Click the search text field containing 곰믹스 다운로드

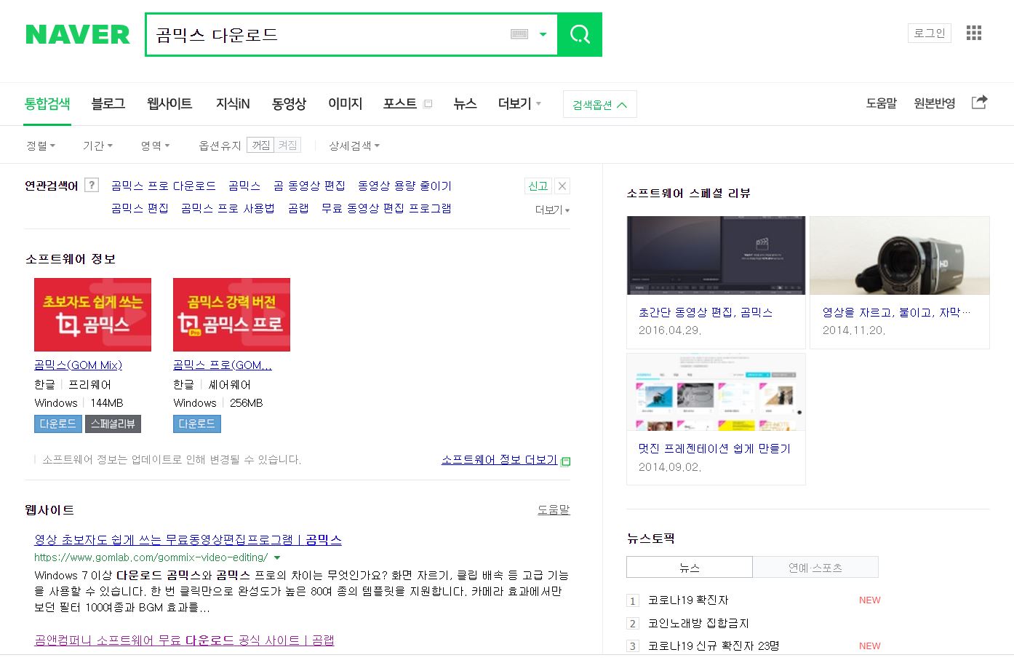pos(327,34)
